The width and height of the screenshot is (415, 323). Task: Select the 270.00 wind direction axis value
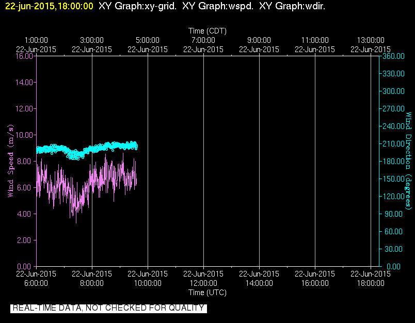click(393, 109)
